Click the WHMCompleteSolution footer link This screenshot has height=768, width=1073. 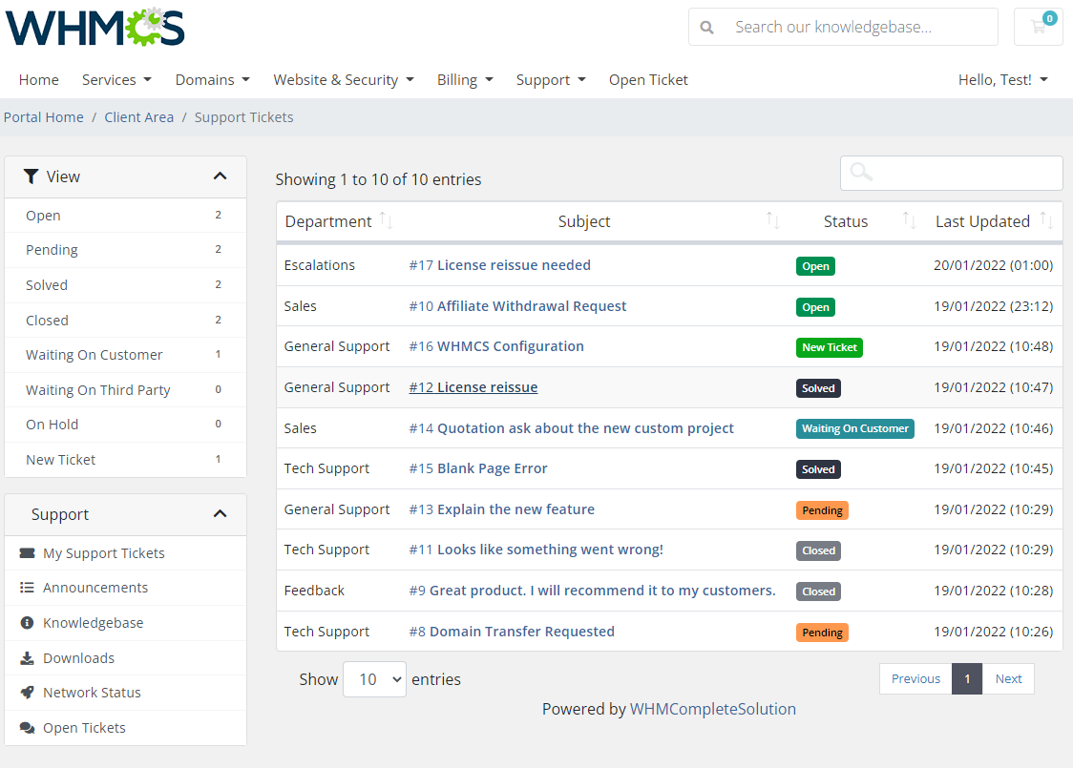click(x=712, y=709)
